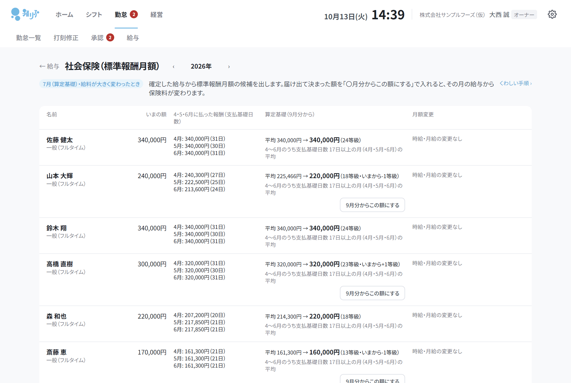
Task: Click 9月分からこの額にする for 斎藤 恵
Action: pos(372,379)
